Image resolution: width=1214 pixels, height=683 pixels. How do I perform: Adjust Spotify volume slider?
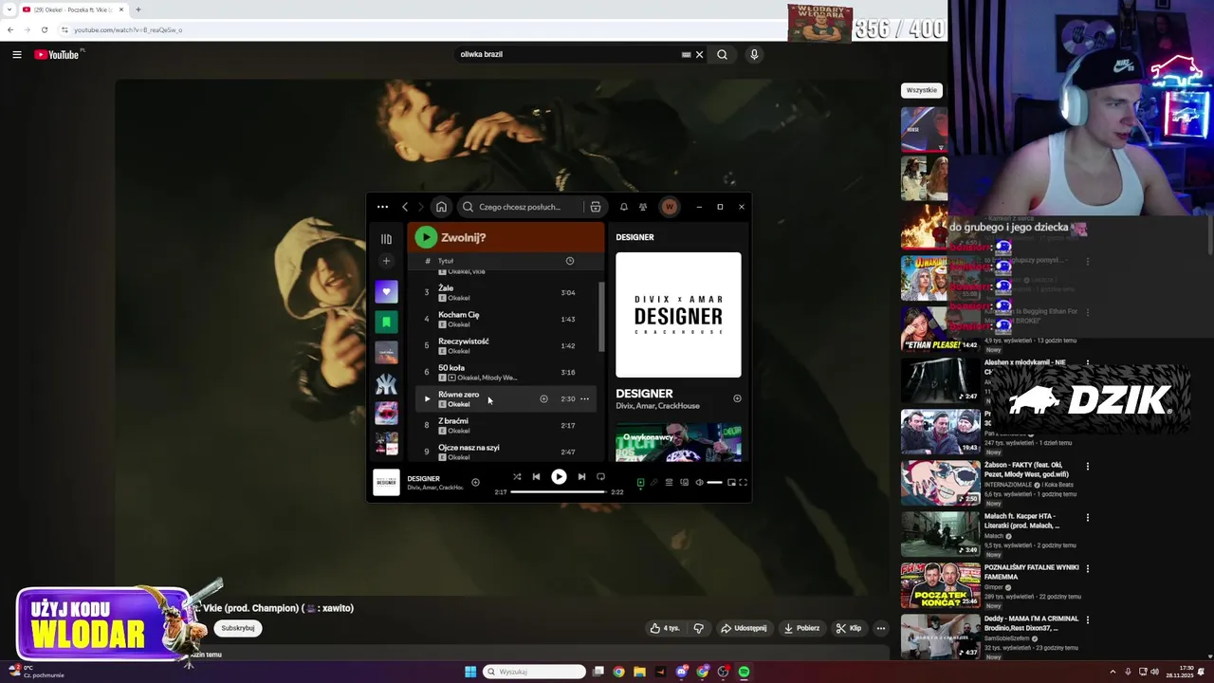(714, 482)
